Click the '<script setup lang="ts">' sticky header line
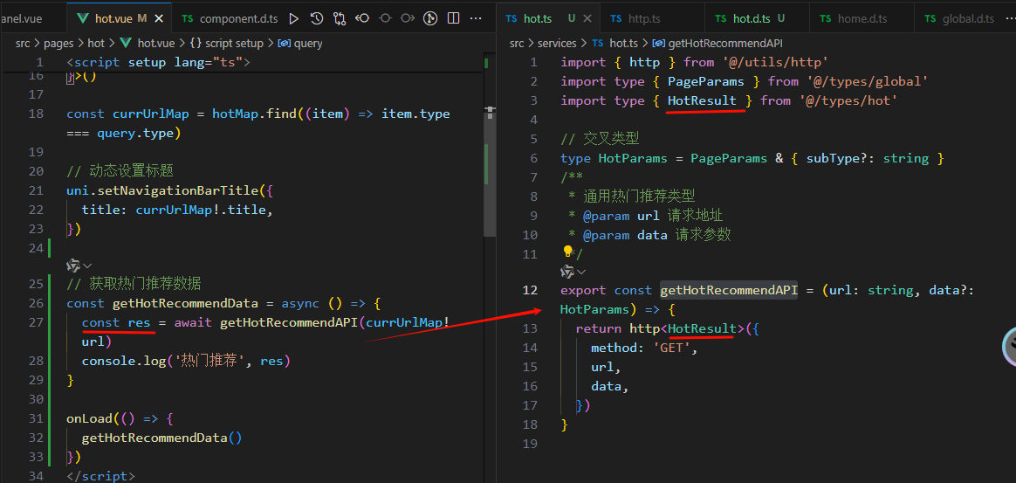The width and height of the screenshot is (1016, 483). [158, 62]
